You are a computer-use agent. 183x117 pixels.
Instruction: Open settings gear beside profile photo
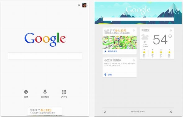(x=79, y=5)
